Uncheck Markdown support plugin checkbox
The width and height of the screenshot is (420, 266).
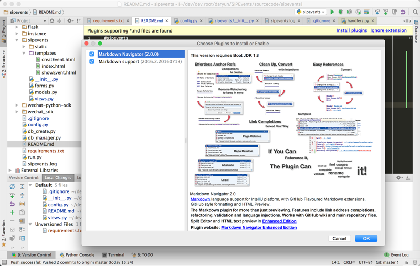coord(92,61)
